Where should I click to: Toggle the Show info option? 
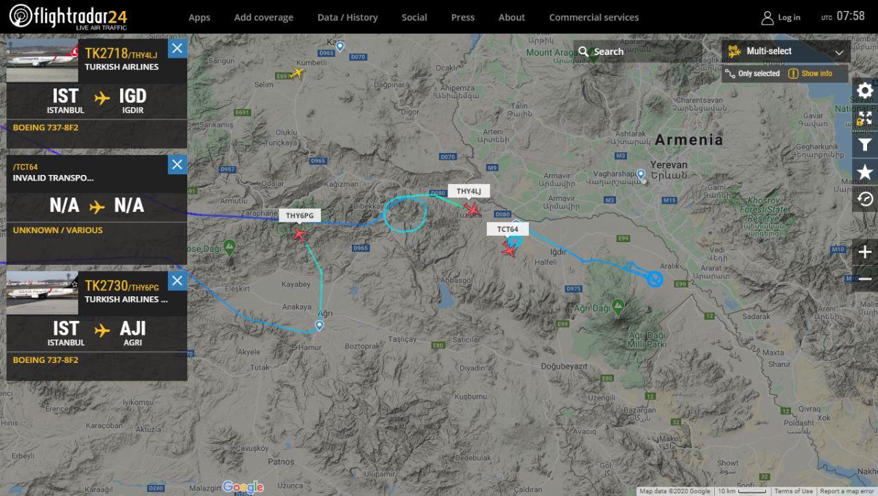[810, 73]
